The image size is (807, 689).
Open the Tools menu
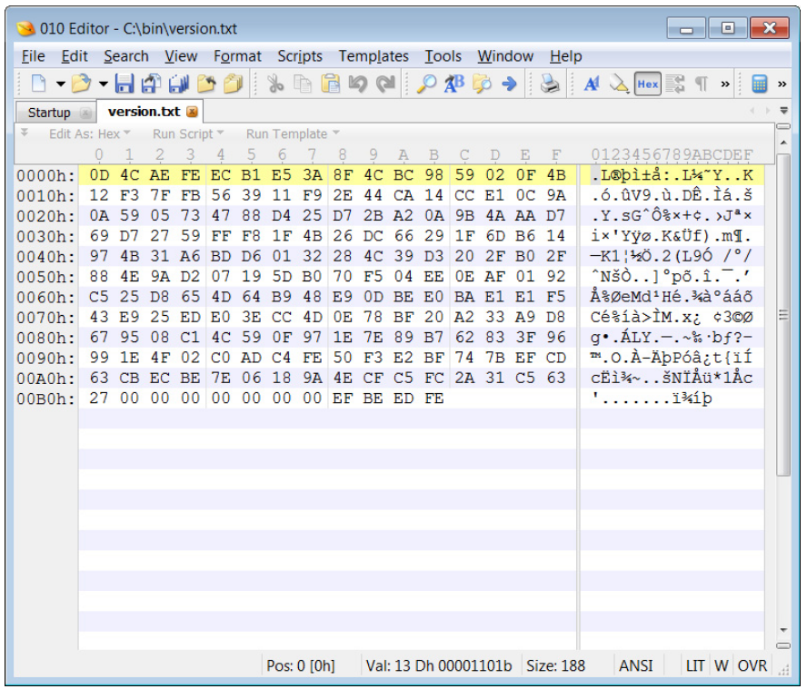pyautogui.click(x=443, y=55)
